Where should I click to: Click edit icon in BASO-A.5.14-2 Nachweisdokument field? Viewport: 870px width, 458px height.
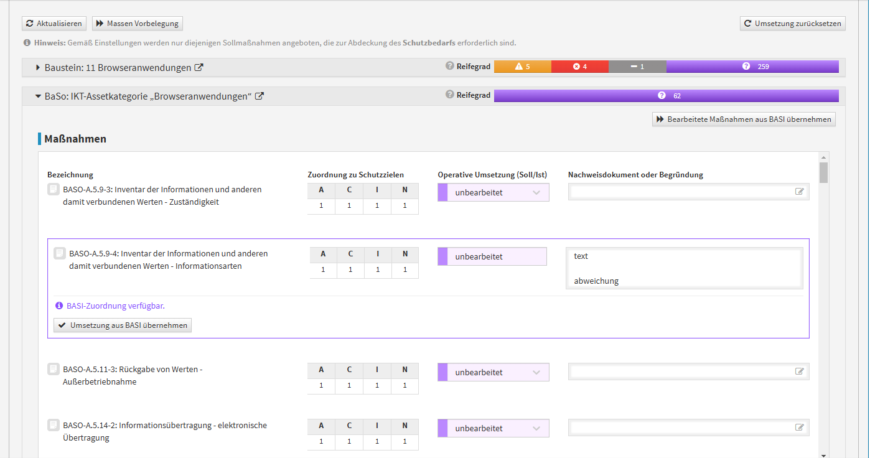(x=800, y=428)
